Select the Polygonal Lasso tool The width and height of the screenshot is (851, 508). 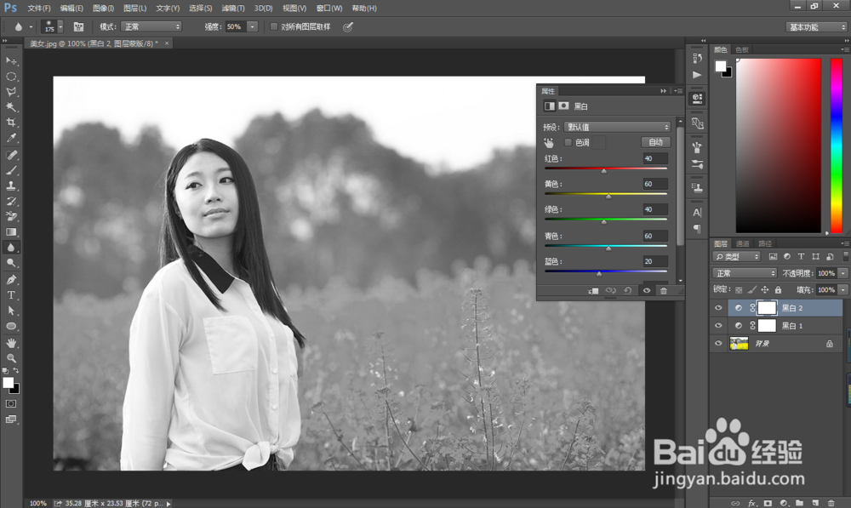(11, 92)
